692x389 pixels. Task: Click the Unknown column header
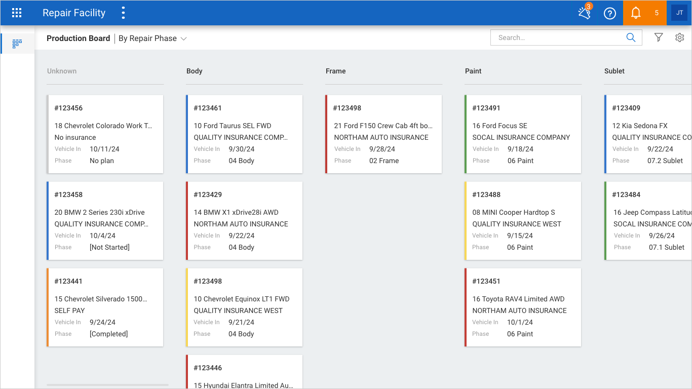(62, 71)
